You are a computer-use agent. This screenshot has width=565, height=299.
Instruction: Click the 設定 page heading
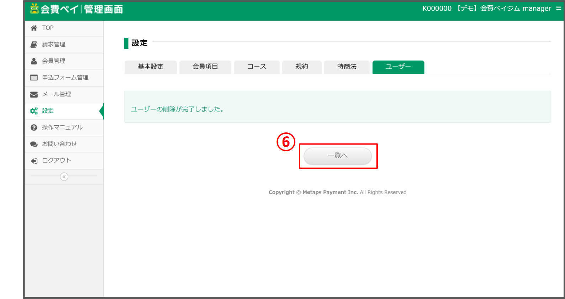tap(139, 43)
